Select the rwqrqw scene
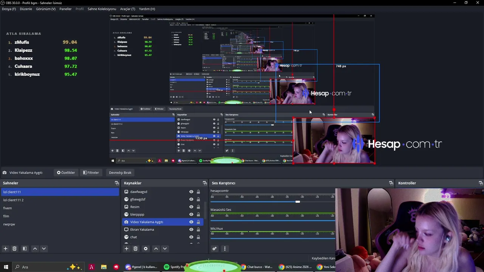Image resolution: width=484 pixels, height=272 pixels. tap(60, 224)
